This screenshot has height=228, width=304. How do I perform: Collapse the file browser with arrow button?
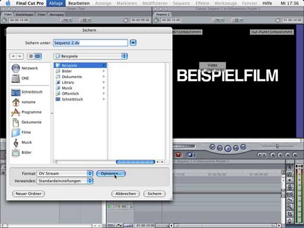pyautogui.click(x=133, y=43)
